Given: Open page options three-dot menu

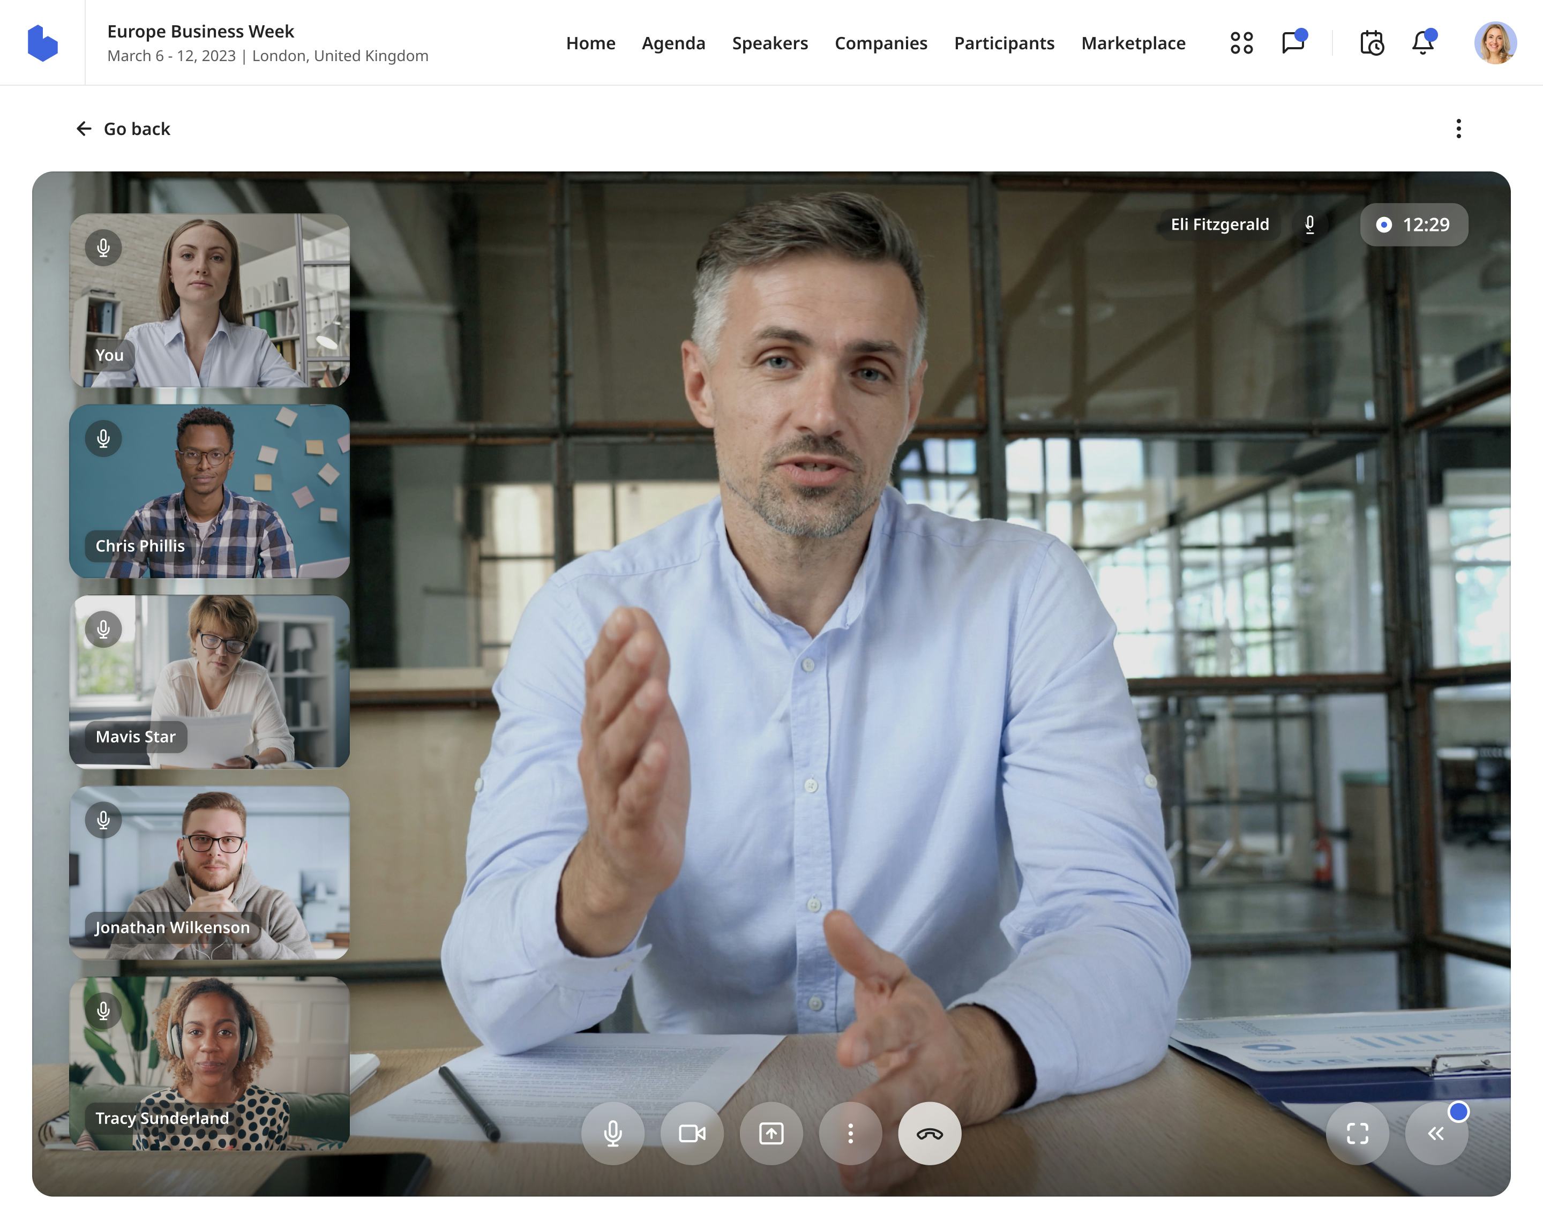Looking at the screenshot, I should click(1458, 129).
